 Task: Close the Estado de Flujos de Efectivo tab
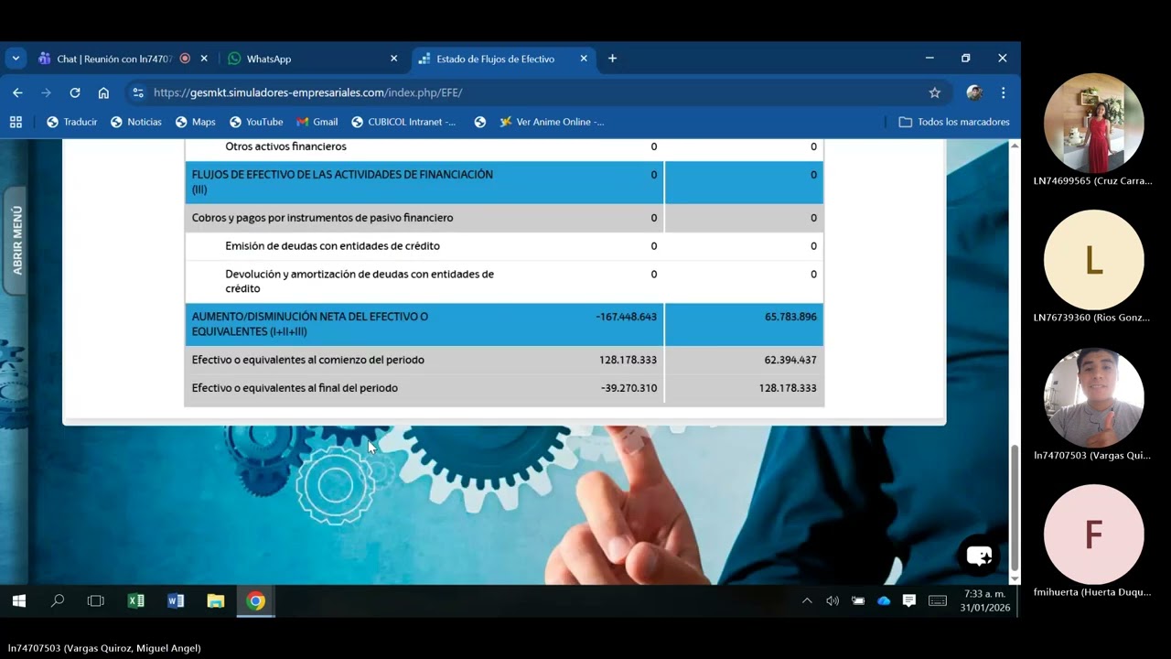click(584, 59)
